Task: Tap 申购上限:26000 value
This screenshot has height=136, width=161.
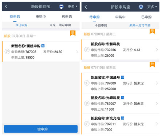Action: [102, 55]
